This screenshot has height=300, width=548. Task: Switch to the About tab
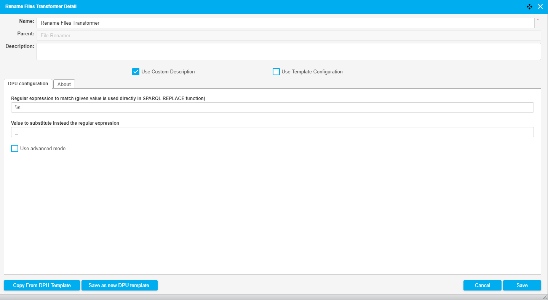[x=64, y=84]
